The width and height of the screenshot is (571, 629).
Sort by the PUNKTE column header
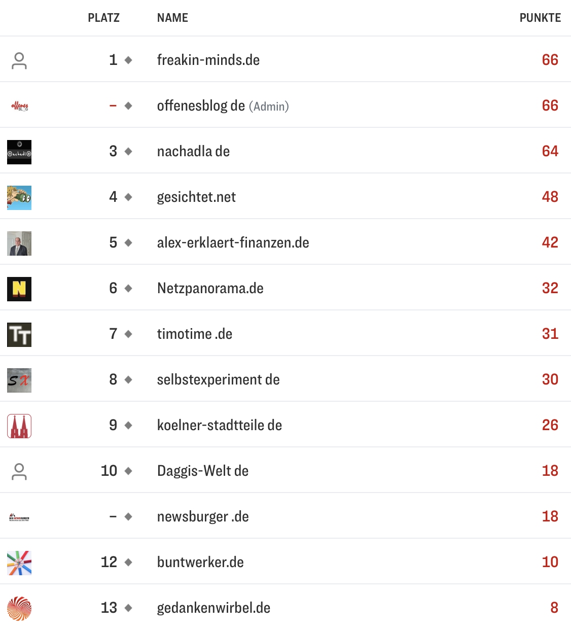click(x=540, y=18)
